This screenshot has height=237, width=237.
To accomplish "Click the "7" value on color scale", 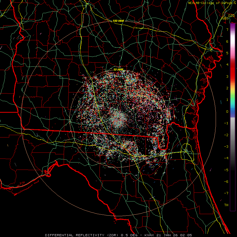I will point(227,29).
